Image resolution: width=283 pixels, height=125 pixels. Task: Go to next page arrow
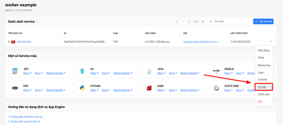click(x=189, y=21)
